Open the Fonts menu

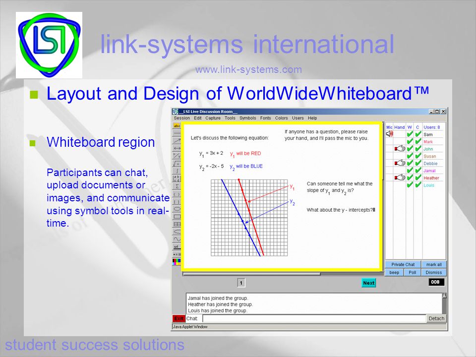(x=265, y=118)
